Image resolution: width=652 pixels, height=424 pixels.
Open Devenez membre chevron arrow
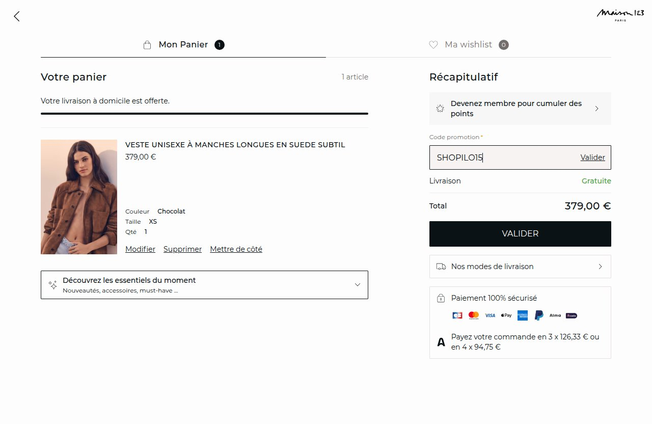pos(597,109)
